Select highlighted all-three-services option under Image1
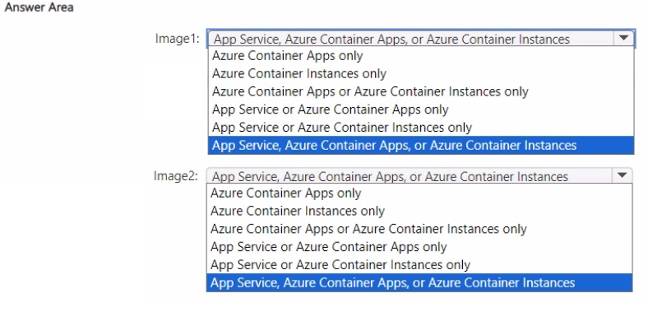This screenshot has height=312, width=648. 421,145
